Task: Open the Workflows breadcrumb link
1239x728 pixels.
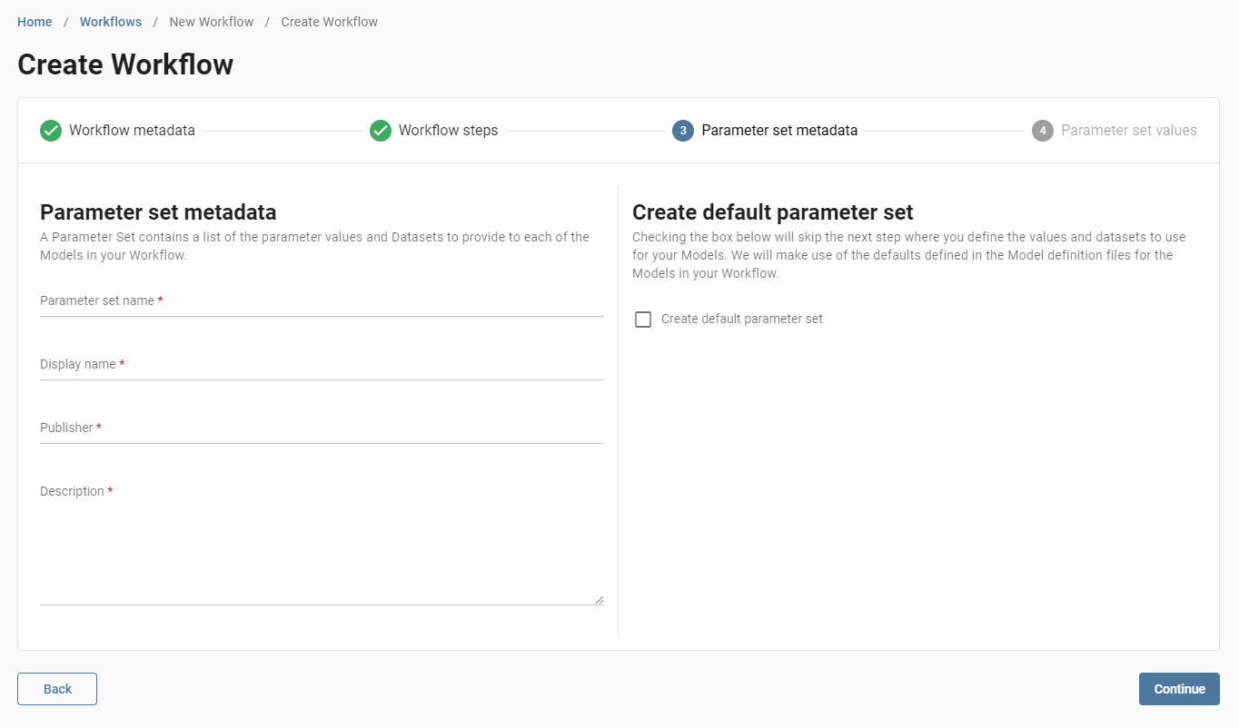Action: [110, 21]
